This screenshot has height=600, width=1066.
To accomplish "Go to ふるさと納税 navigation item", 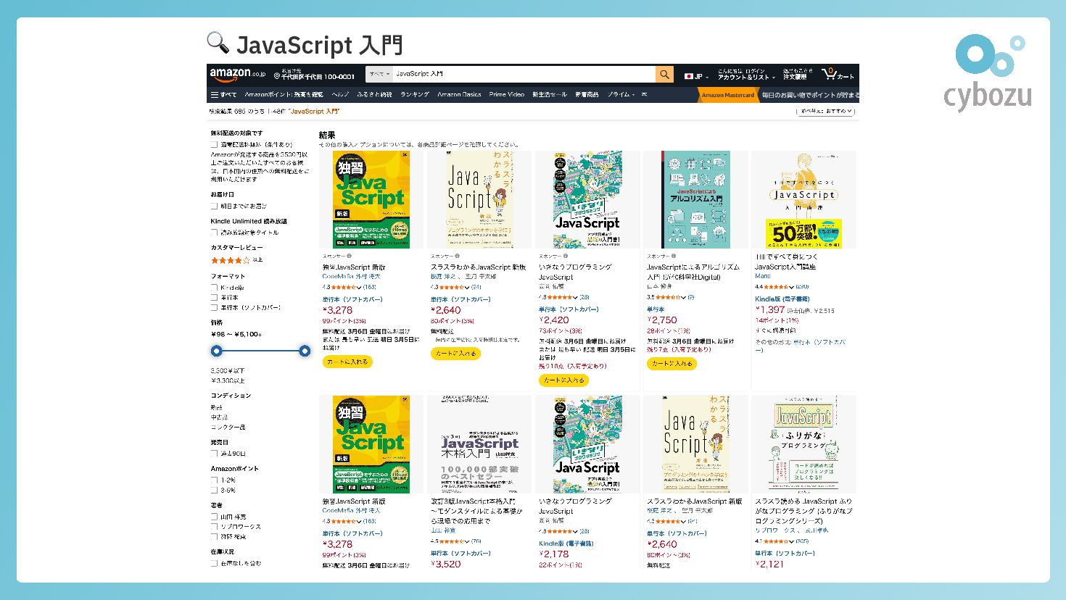I will 374,95.
